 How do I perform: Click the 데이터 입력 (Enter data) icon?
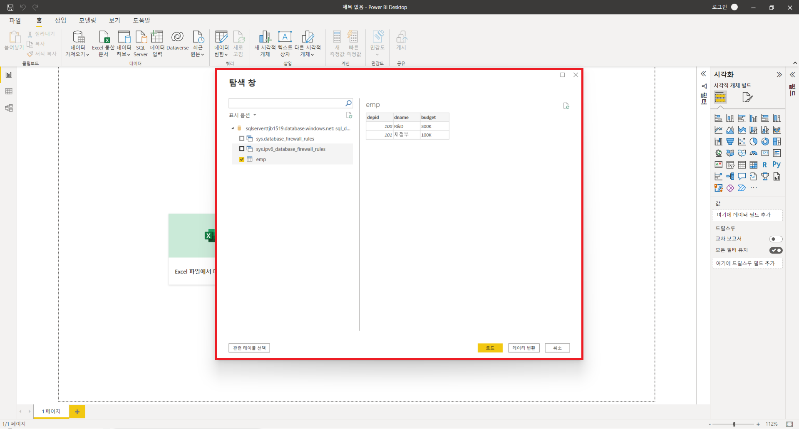tap(157, 37)
